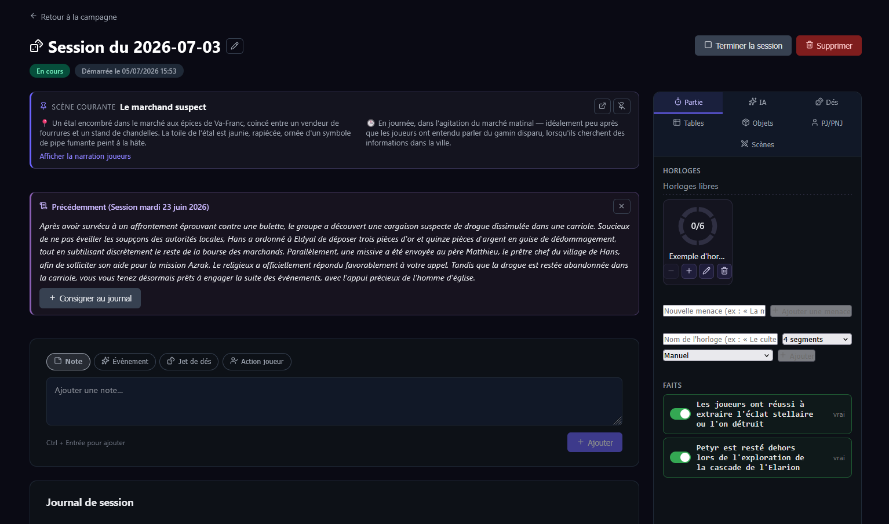Open the PJ/PNJ tab

[827, 123]
